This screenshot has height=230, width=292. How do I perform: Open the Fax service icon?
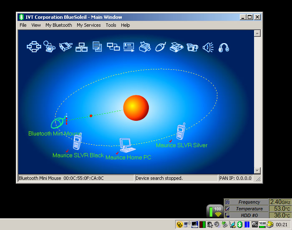(176, 47)
